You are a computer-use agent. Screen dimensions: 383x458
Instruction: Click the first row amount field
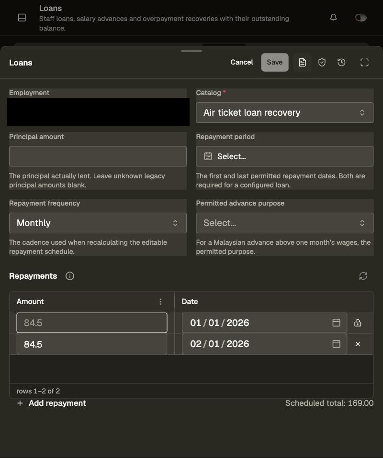click(x=92, y=323)
